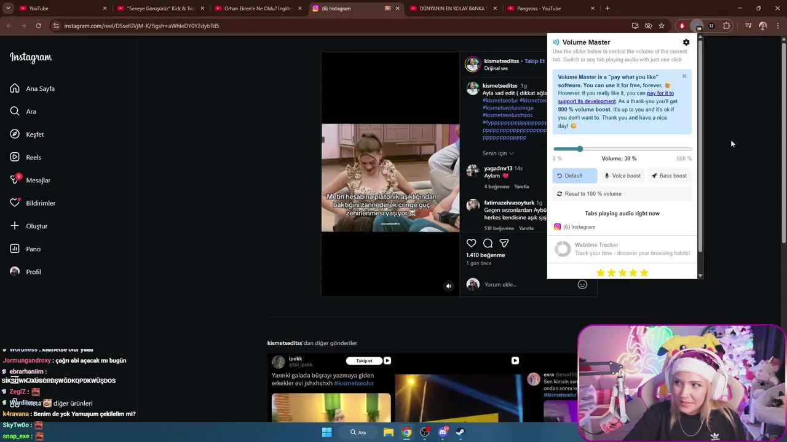Open Chrome three-dot menu
787x442 pixels.
pos(778,26)
